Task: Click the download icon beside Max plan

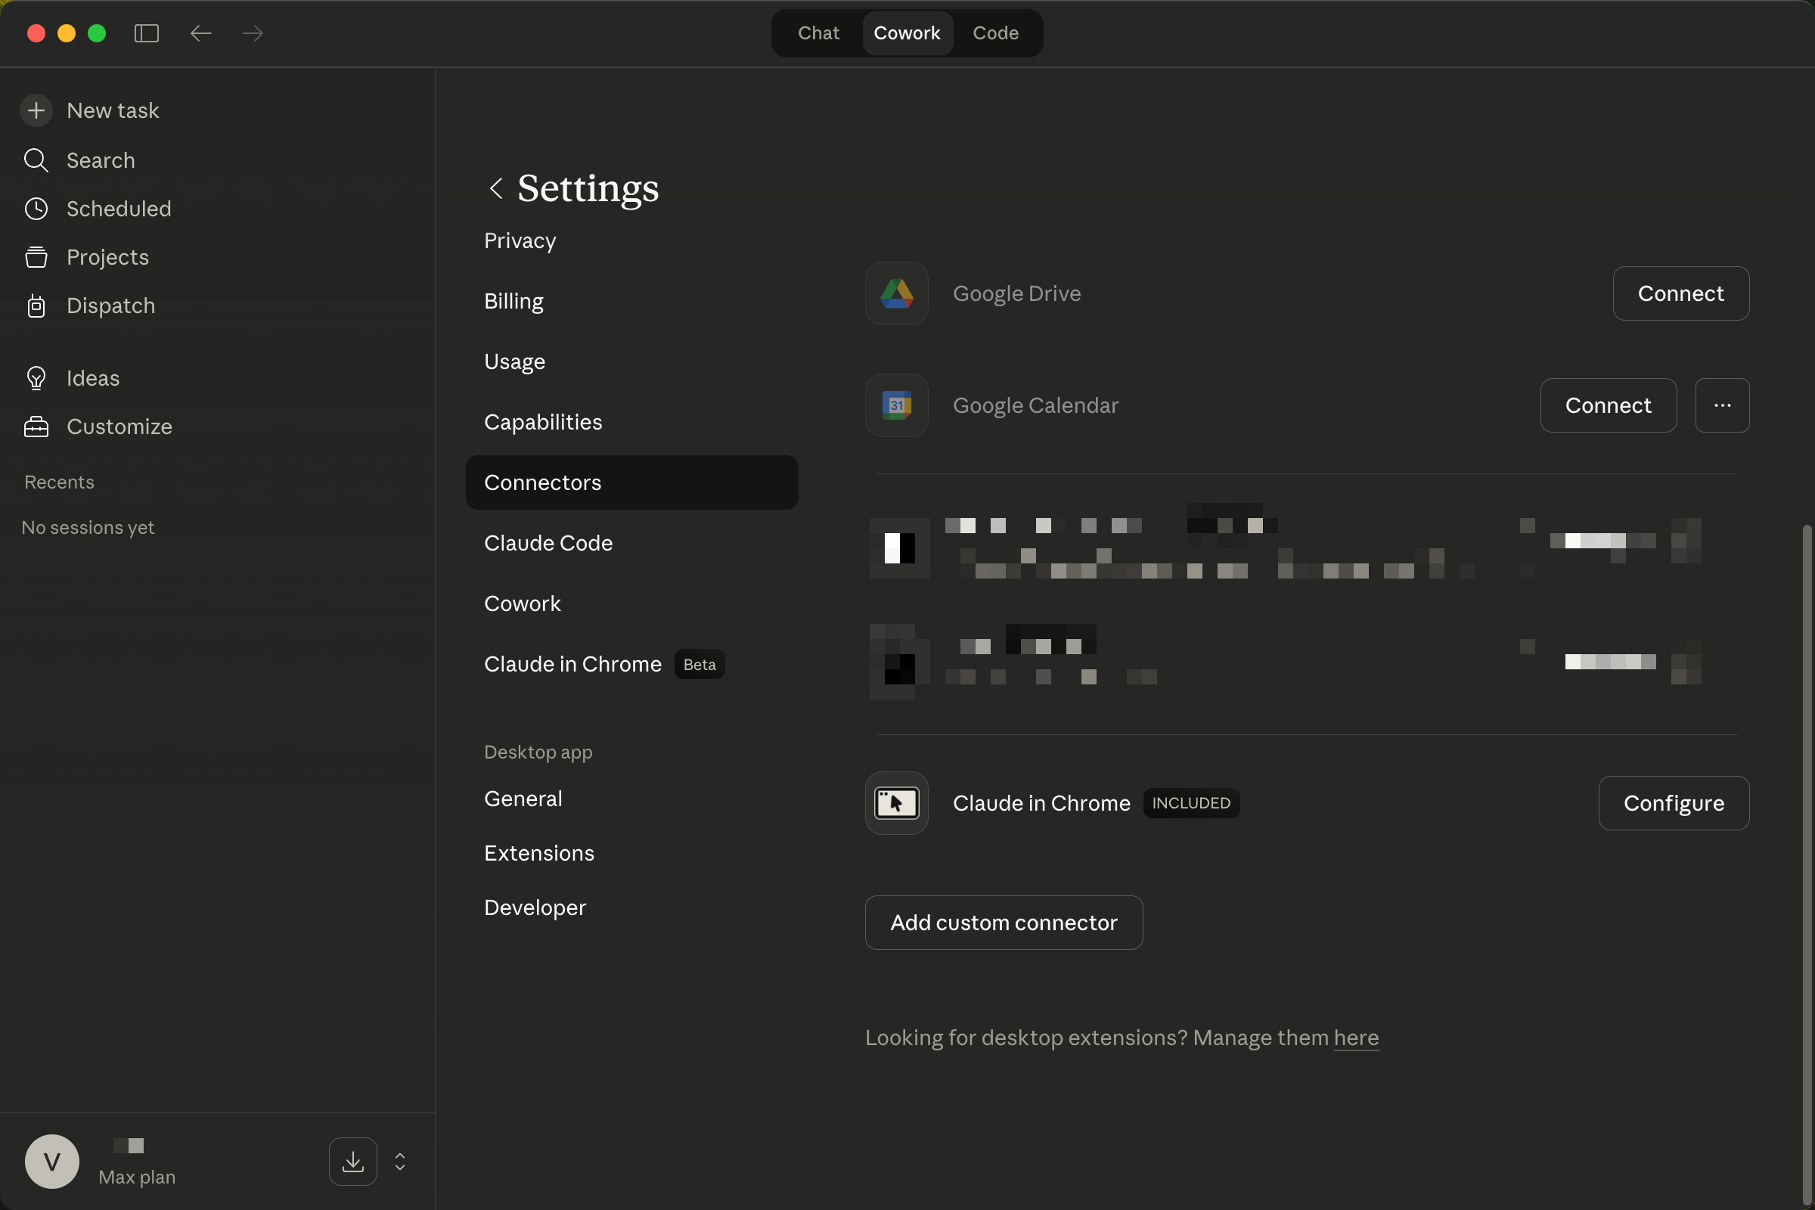Action: pos(352,1162)
